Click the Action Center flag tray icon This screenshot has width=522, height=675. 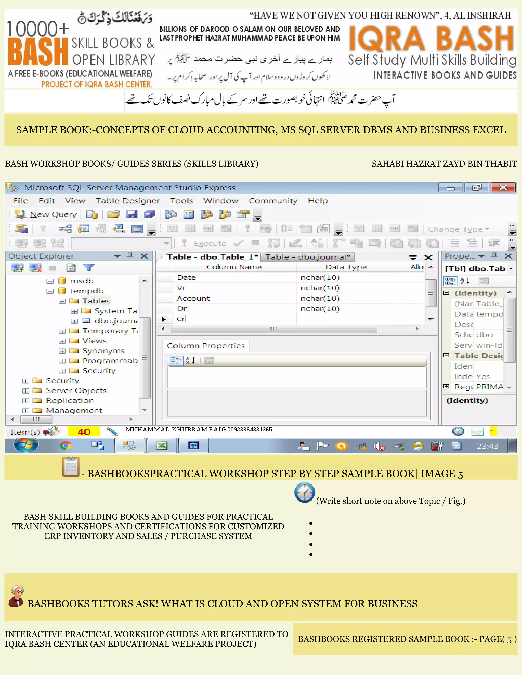click(322, 446)
